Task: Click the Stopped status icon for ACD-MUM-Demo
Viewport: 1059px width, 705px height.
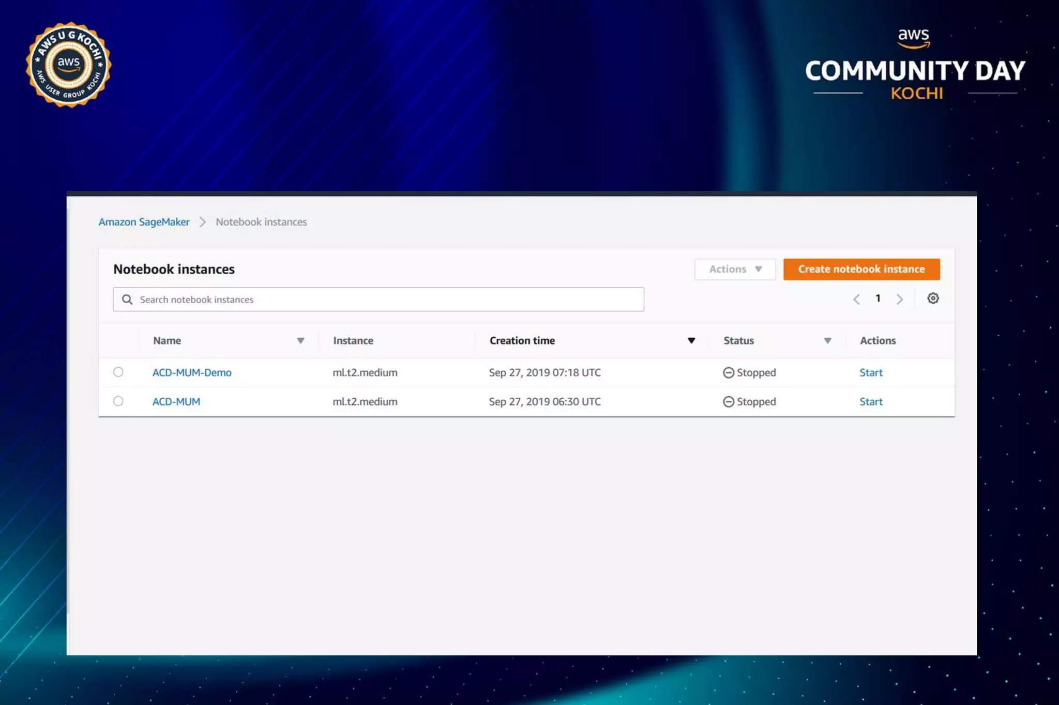Action: point(728,372)
